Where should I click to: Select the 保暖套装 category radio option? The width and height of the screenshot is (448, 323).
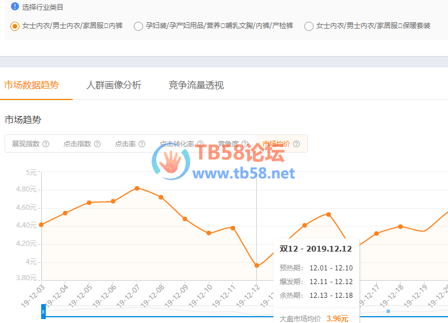click(x=309, y=26)
